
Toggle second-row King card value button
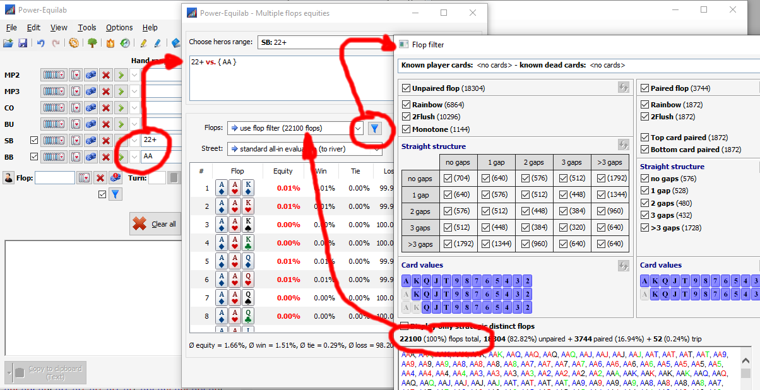(416, 294)
